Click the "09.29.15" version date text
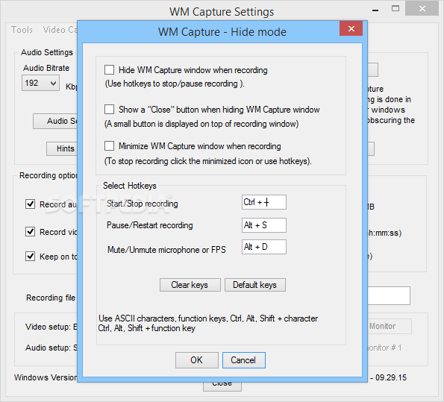The width and height of the screenshot is (444, 402). 391,377
